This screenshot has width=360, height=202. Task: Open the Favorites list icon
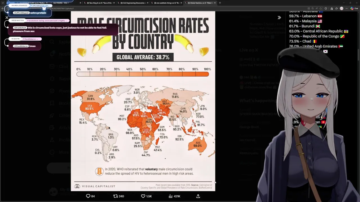pos(336,8)
